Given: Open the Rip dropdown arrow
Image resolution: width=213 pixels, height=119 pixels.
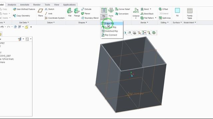Looking at the screenshot, I should (104, 18).
